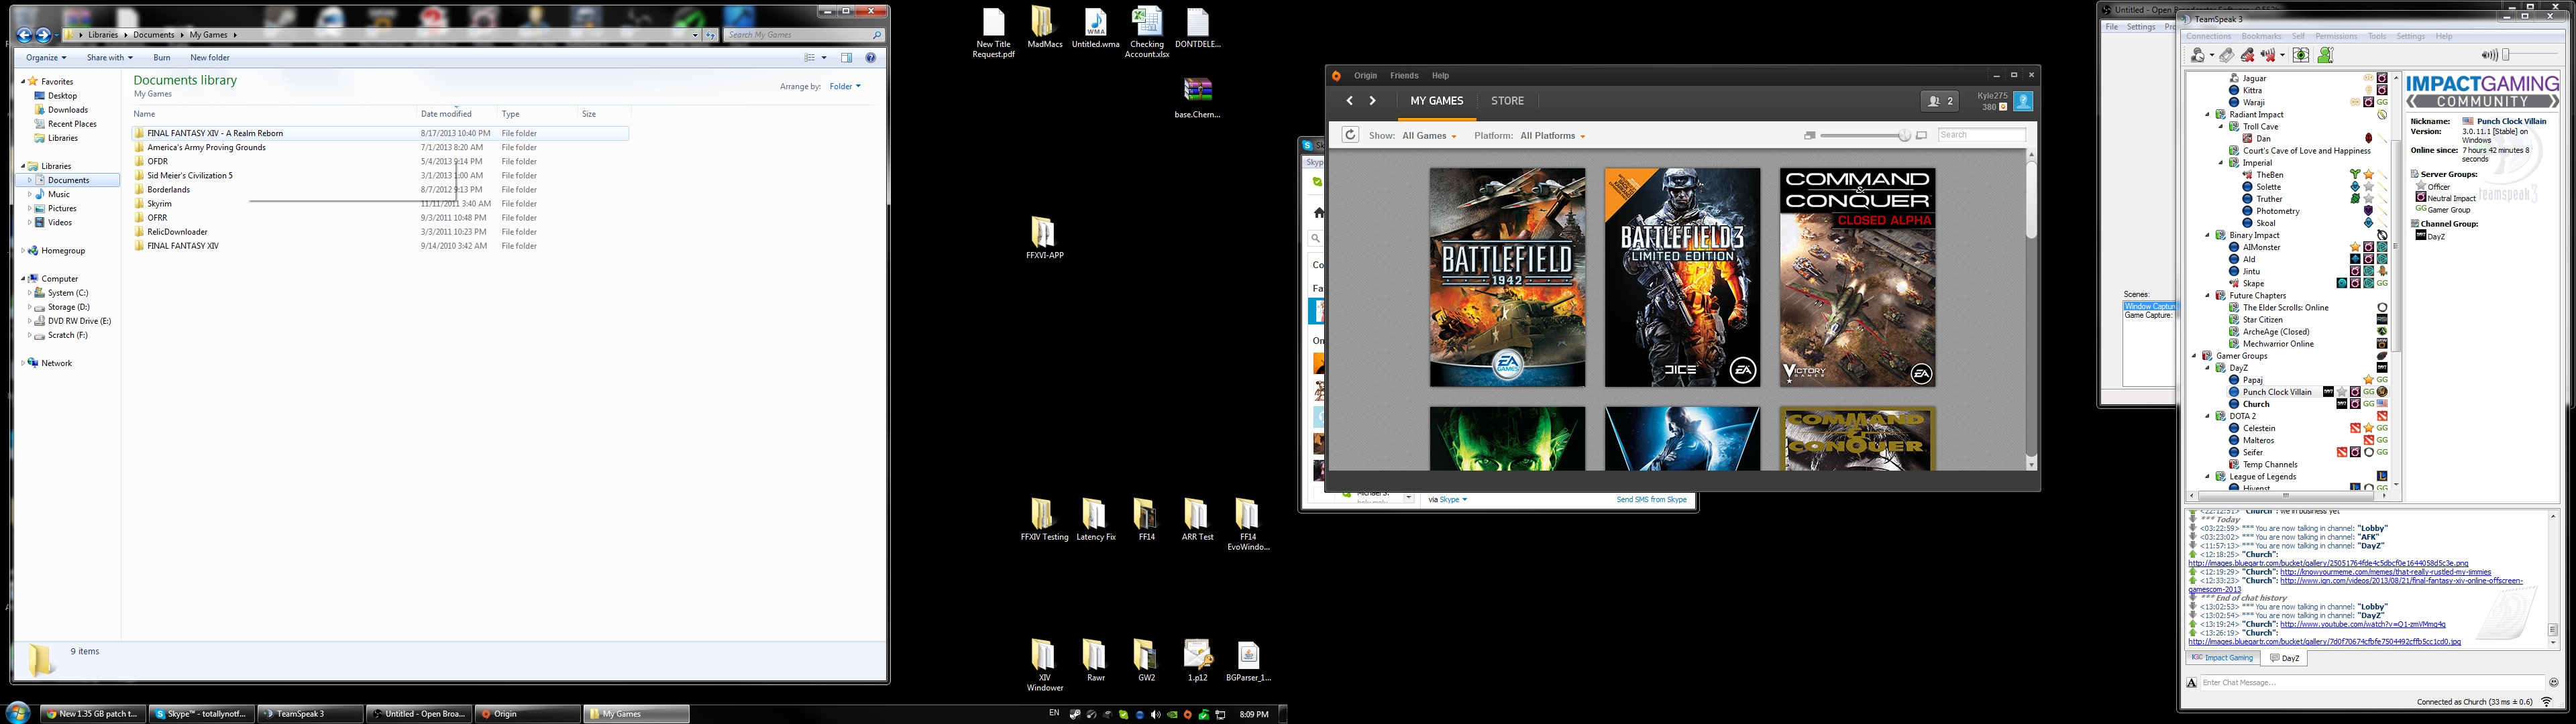Click the Explorer Forward arrow button
This screenshot has width=2576, height=724.
coord(43,35)
